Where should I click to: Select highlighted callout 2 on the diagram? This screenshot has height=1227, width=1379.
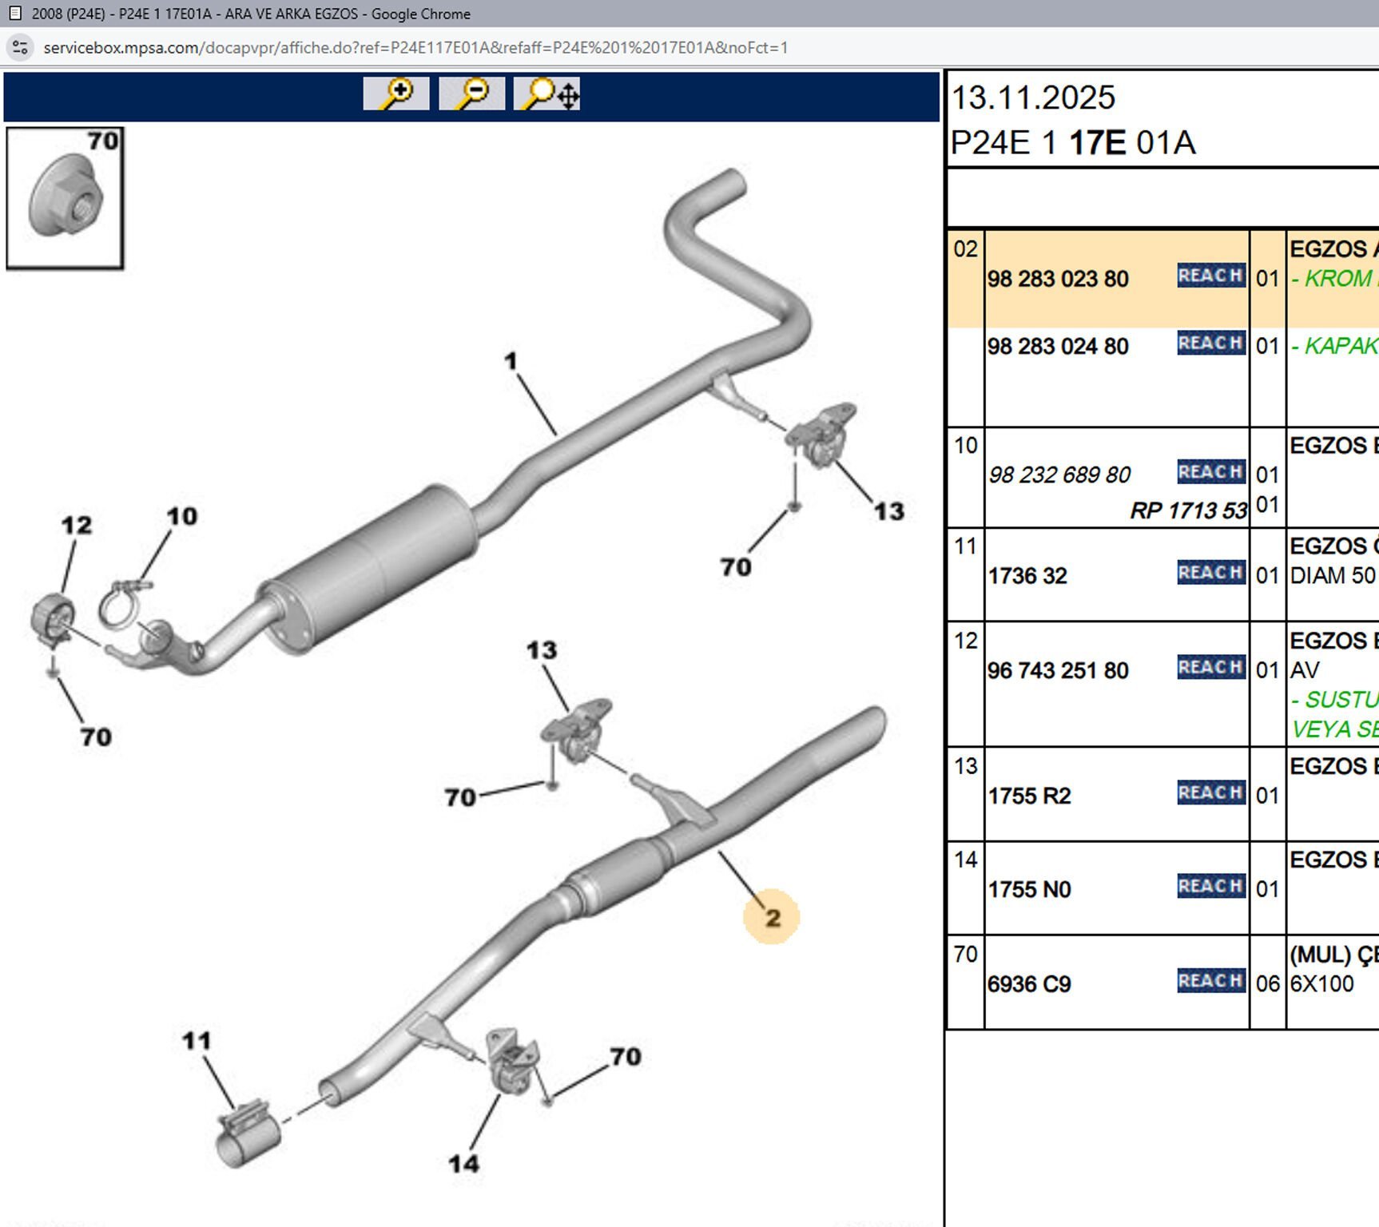[x=772, y=918]
